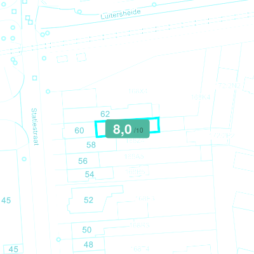This screenshot has width=254, height=254.
Task: Select single square marker beside Statiestraat road
Action: (x=35, y=78)
